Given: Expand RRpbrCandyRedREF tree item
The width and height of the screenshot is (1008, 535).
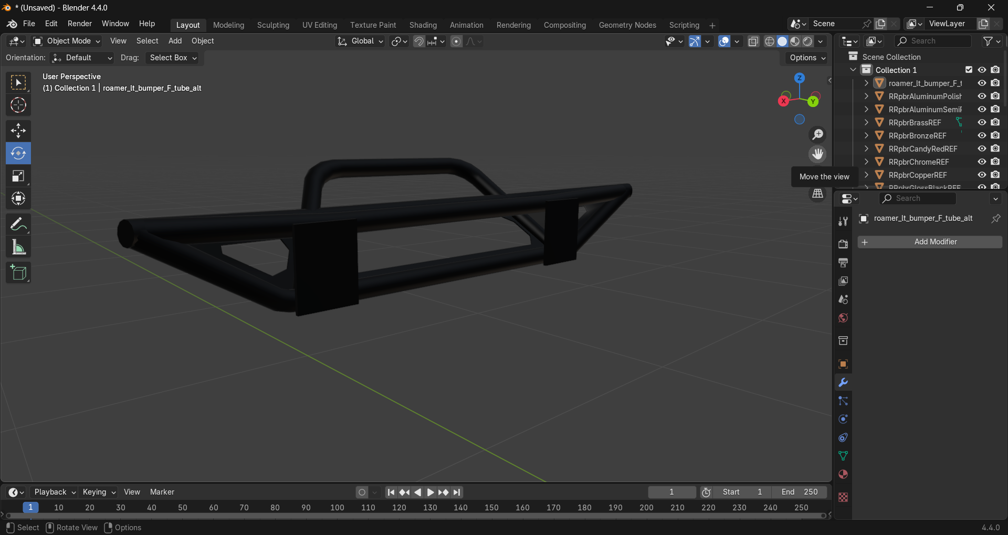Looking at the screenshot, I should tap(866, 148).
